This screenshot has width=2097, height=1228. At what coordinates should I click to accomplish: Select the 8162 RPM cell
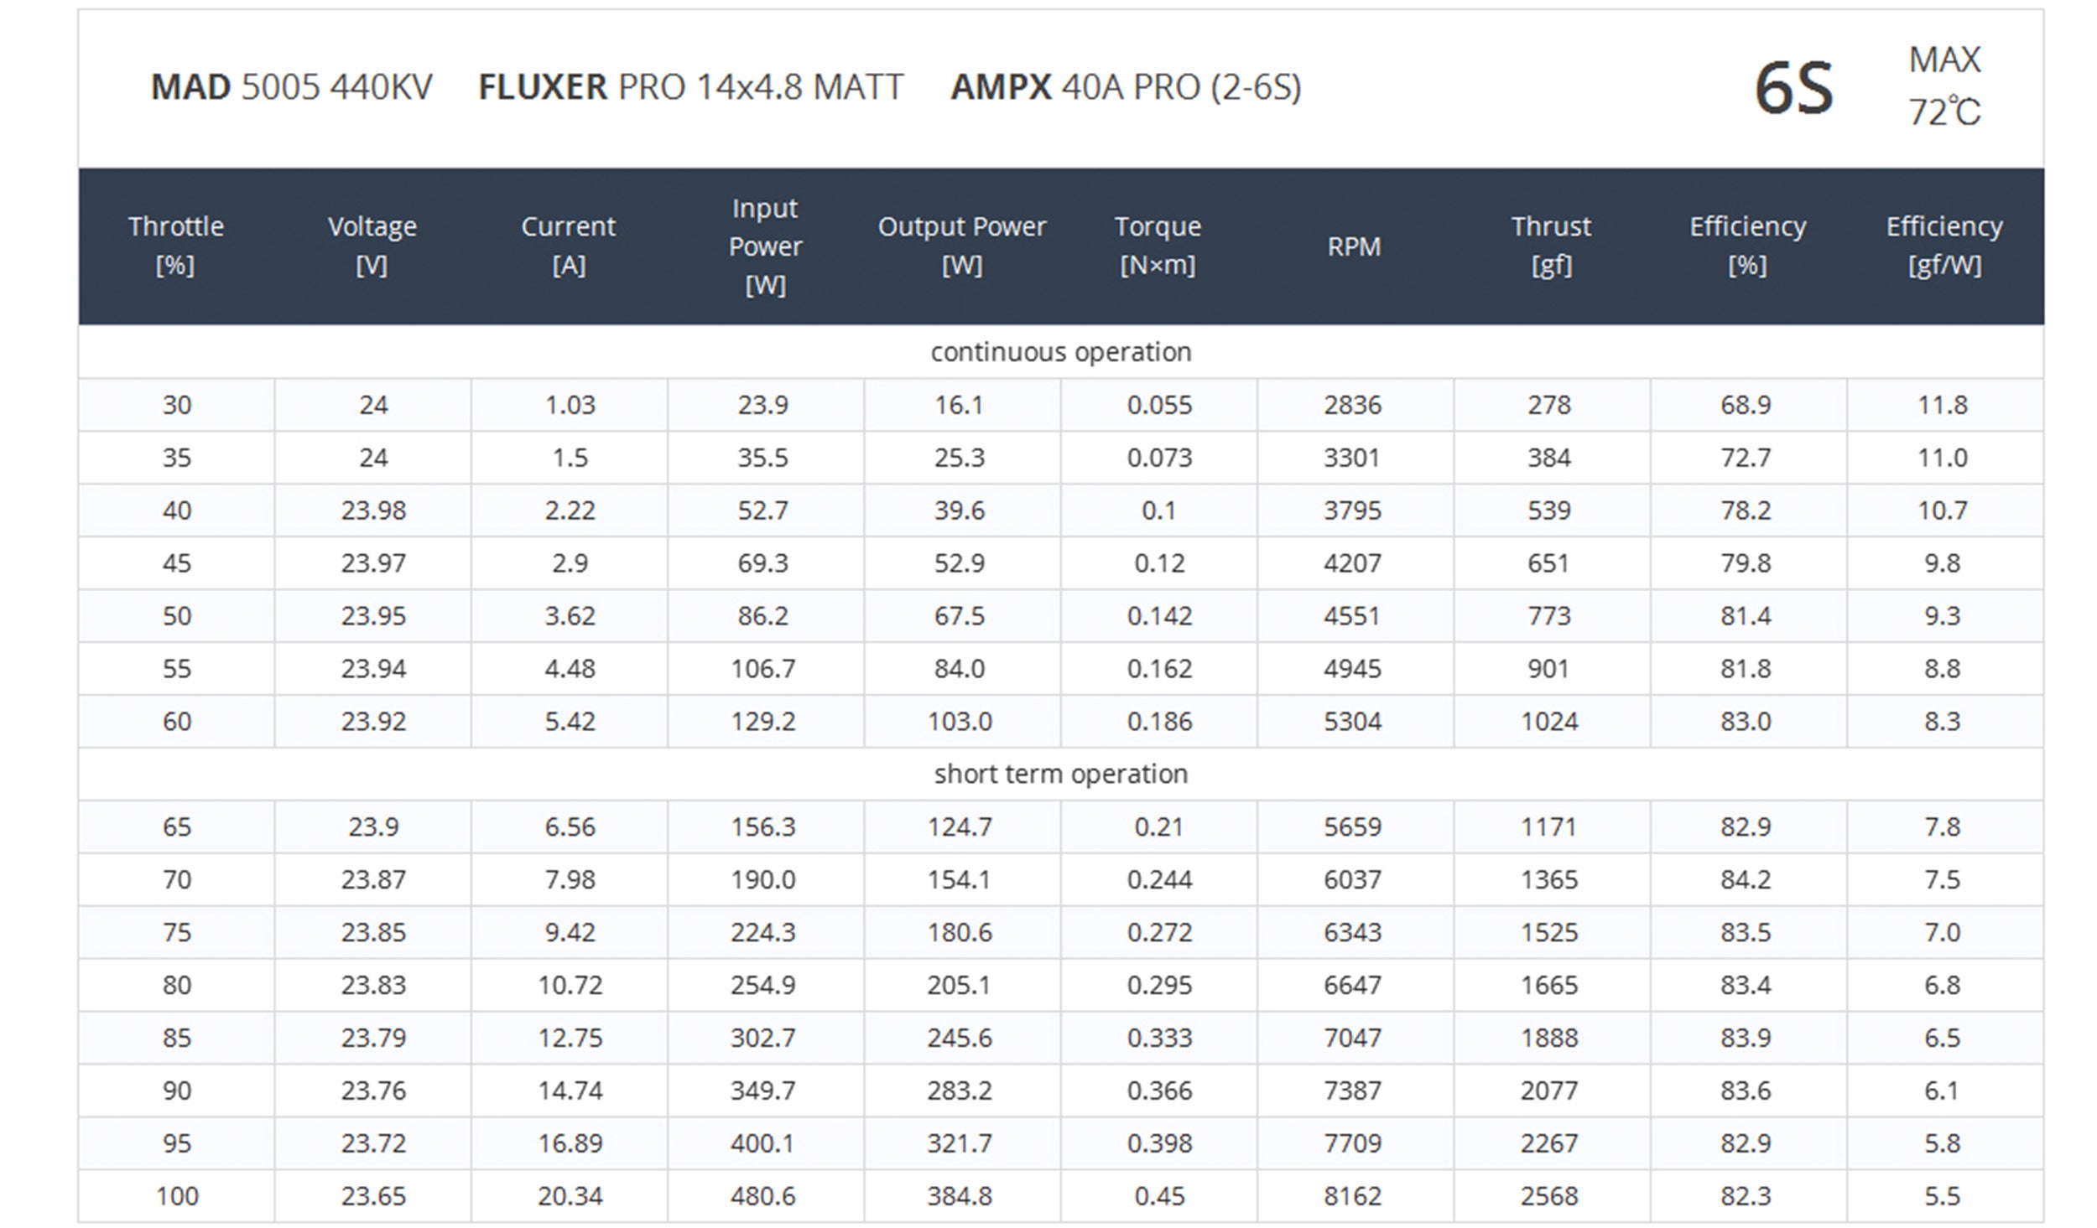coord(1353,1196)
